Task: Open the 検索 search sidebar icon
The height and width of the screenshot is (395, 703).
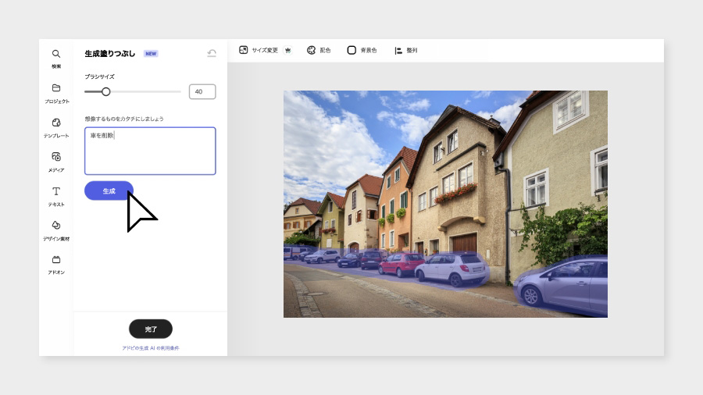Action: coord(56,54)
